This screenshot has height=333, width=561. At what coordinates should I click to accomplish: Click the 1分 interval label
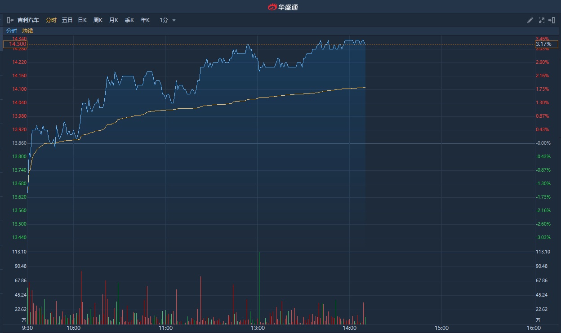tap(164, 20)
